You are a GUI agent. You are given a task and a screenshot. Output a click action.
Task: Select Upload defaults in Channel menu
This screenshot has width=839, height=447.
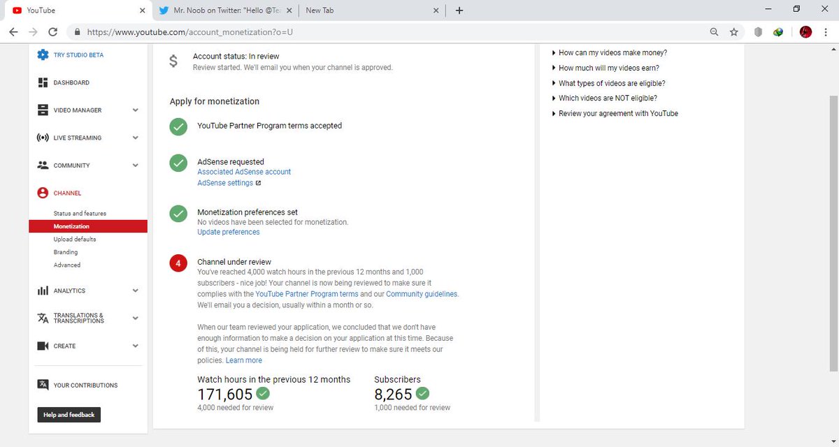pyautogui.click(x=75, y=239)
